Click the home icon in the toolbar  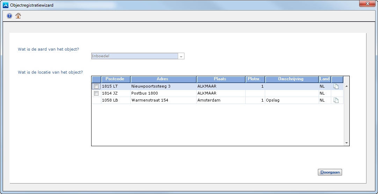click(x=18, y=16)
